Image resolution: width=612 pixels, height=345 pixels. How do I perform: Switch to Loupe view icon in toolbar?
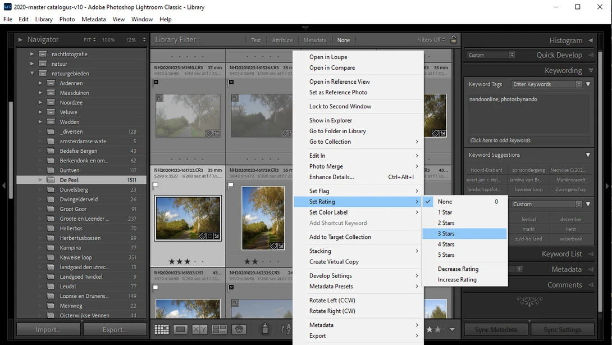pos(180,329)
